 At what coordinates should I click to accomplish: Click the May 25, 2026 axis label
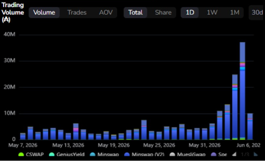click(159, 145)
